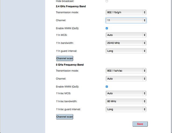Click stepper arrows on 802.11b/g/n selector
Image resolution: width=172 pixels, height=133 pixels.
pyautogui.click(x=145, y=12)
